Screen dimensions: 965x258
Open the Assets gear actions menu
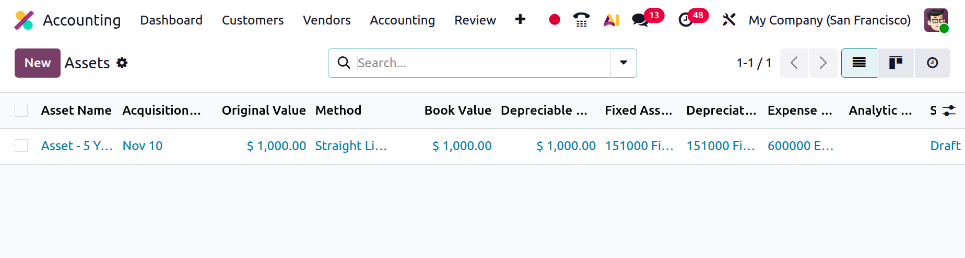click(122, 63)
